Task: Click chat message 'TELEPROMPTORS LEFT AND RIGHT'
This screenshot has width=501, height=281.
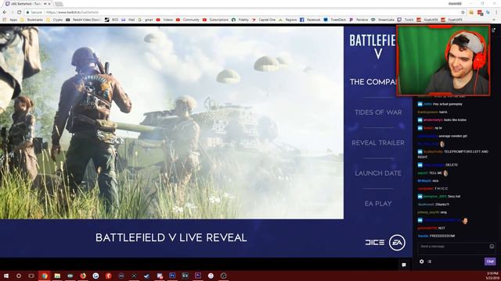Action: [x=453, y=155]
